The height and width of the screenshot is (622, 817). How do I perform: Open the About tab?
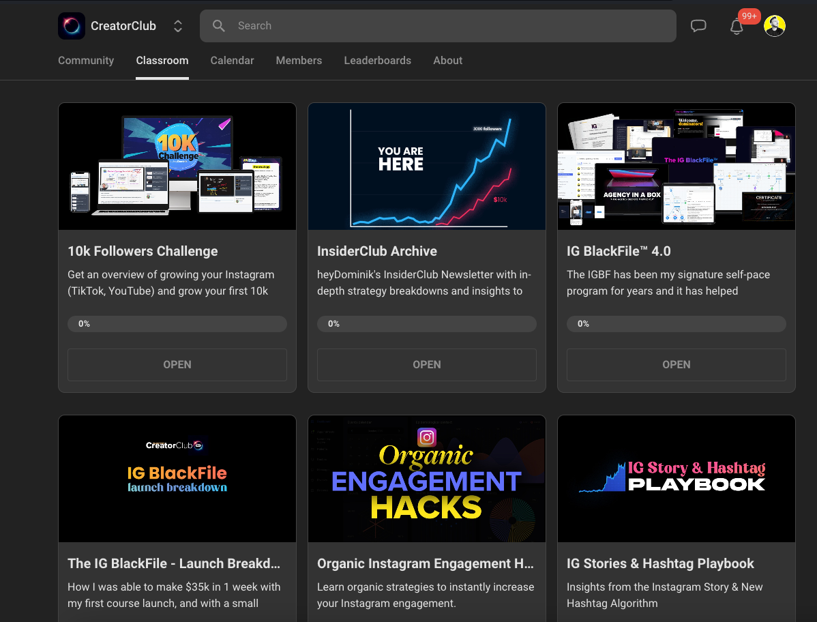coord(447,61)
